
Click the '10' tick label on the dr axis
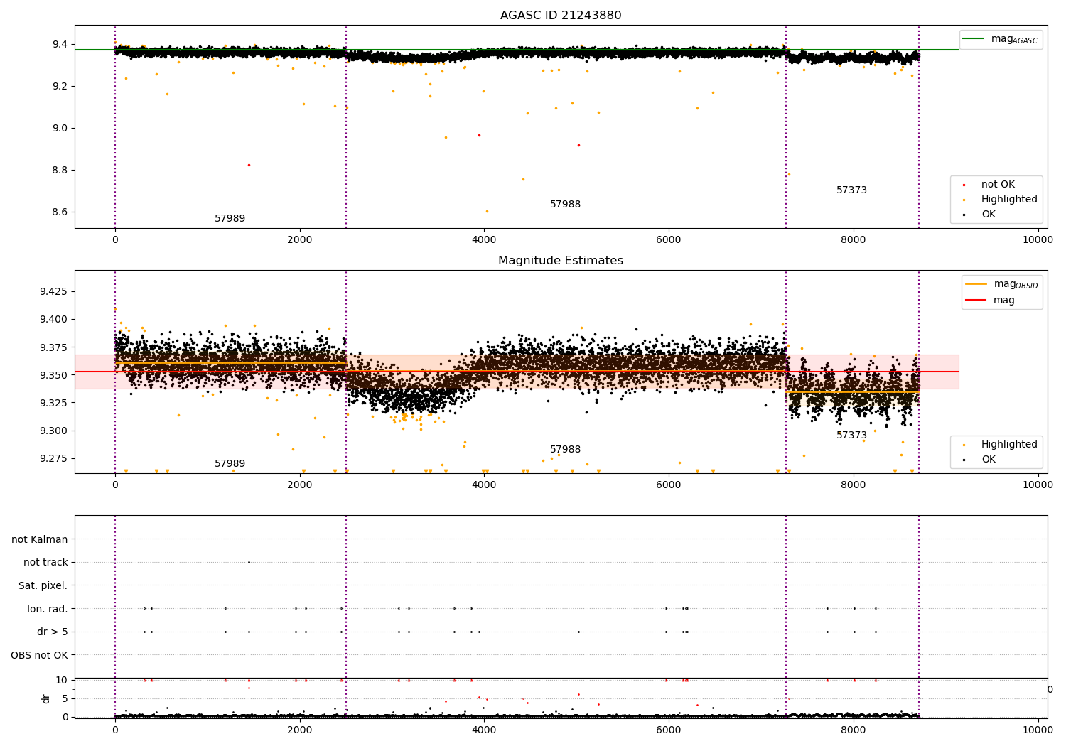click(x=62, y=681)
